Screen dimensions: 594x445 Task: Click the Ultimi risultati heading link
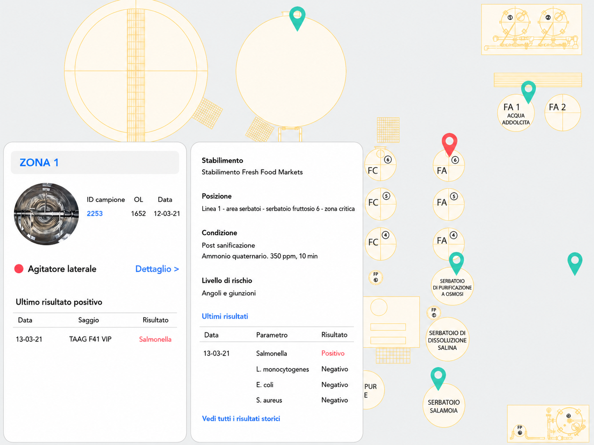pos(225,316)
